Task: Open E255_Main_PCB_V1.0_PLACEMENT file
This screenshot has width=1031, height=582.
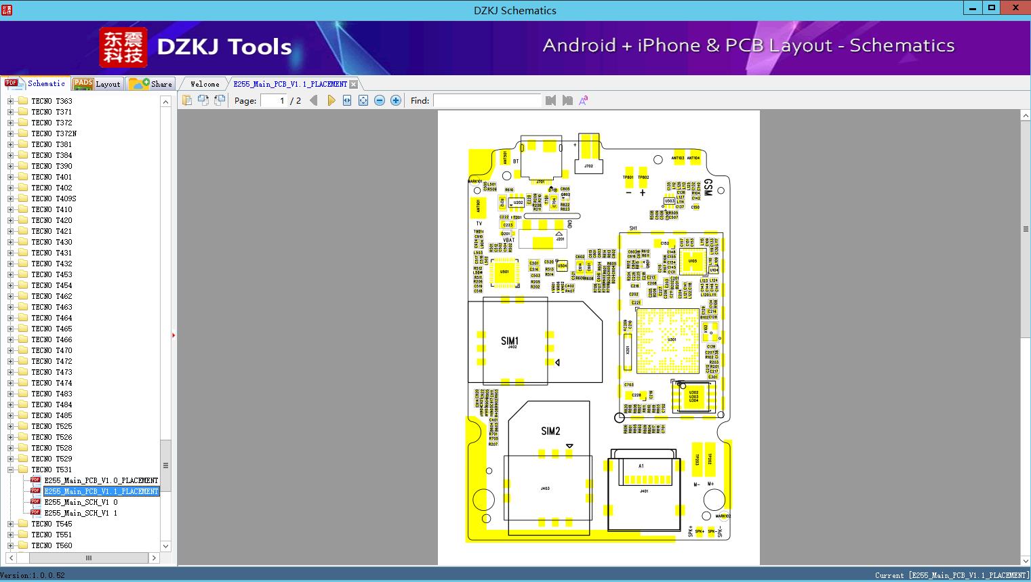Action: tap(101, 480)
